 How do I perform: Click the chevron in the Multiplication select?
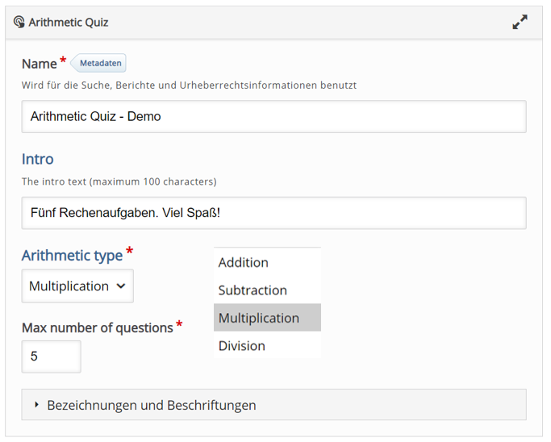(x=121, y=286)
